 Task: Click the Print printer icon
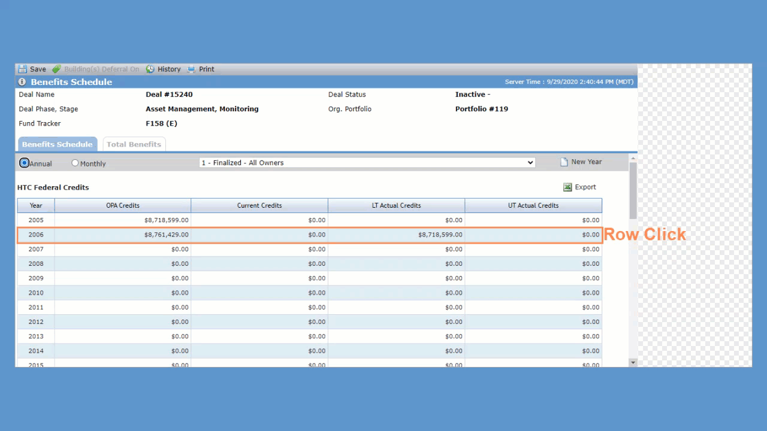(x=192, y=69)
